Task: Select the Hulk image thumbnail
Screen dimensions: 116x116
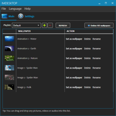Action: point(10,87)
